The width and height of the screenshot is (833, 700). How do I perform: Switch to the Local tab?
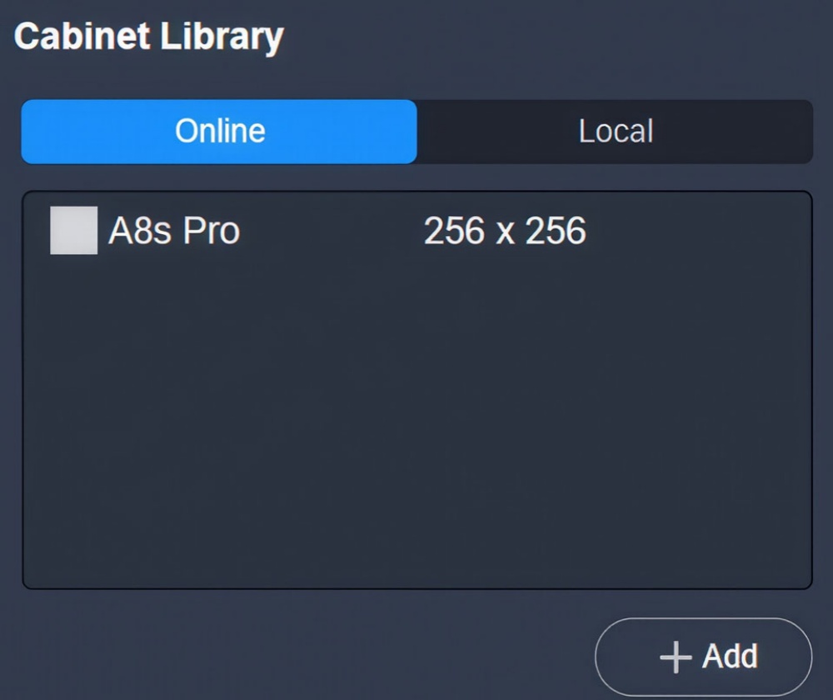pos(615,132)
